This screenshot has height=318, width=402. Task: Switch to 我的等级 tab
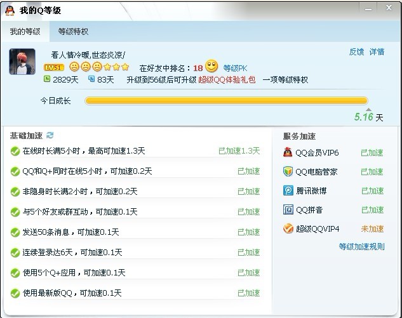point(25,32)
